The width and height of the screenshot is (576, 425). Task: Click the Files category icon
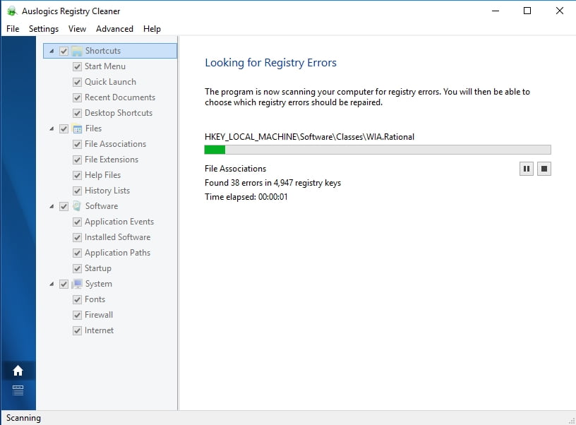pyautogui.click(x=77, y=128)
